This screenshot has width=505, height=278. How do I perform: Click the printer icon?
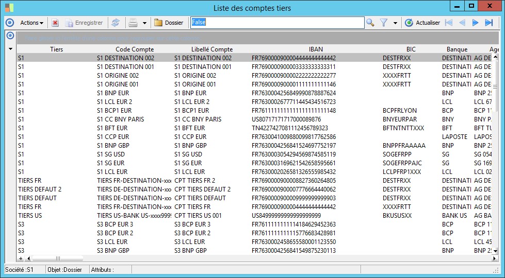133,23
